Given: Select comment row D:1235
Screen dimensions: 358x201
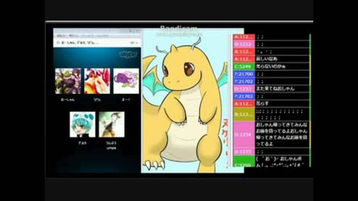Looking at the screenshot, I should coord(271,151).
